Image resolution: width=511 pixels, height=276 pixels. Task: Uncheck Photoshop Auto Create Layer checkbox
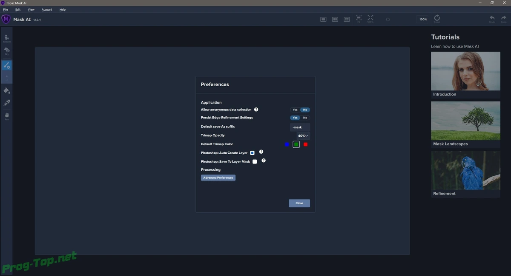tap(252, 153)
